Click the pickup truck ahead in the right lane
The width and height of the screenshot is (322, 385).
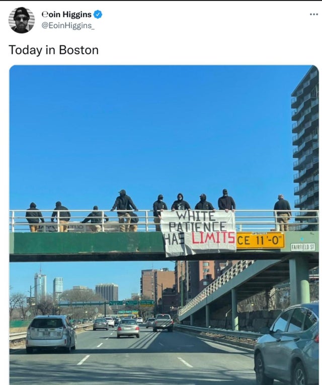(x=163, y=323)
